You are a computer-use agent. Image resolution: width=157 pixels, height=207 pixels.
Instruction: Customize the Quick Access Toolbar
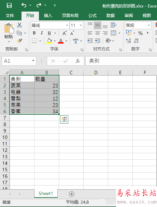pos(55,5)
